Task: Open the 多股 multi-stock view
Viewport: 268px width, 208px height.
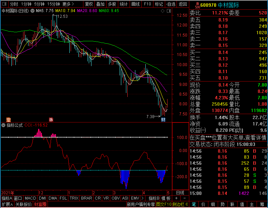Action: pos(112,4)
